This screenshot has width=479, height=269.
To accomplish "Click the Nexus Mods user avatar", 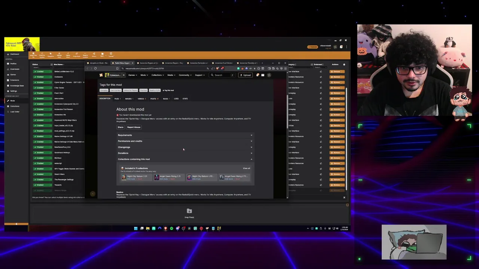I will tap(269, 75).
